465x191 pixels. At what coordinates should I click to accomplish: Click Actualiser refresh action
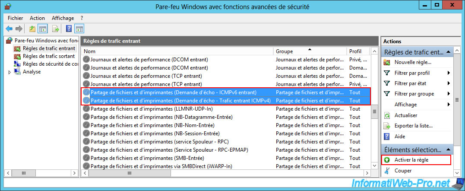406,115
